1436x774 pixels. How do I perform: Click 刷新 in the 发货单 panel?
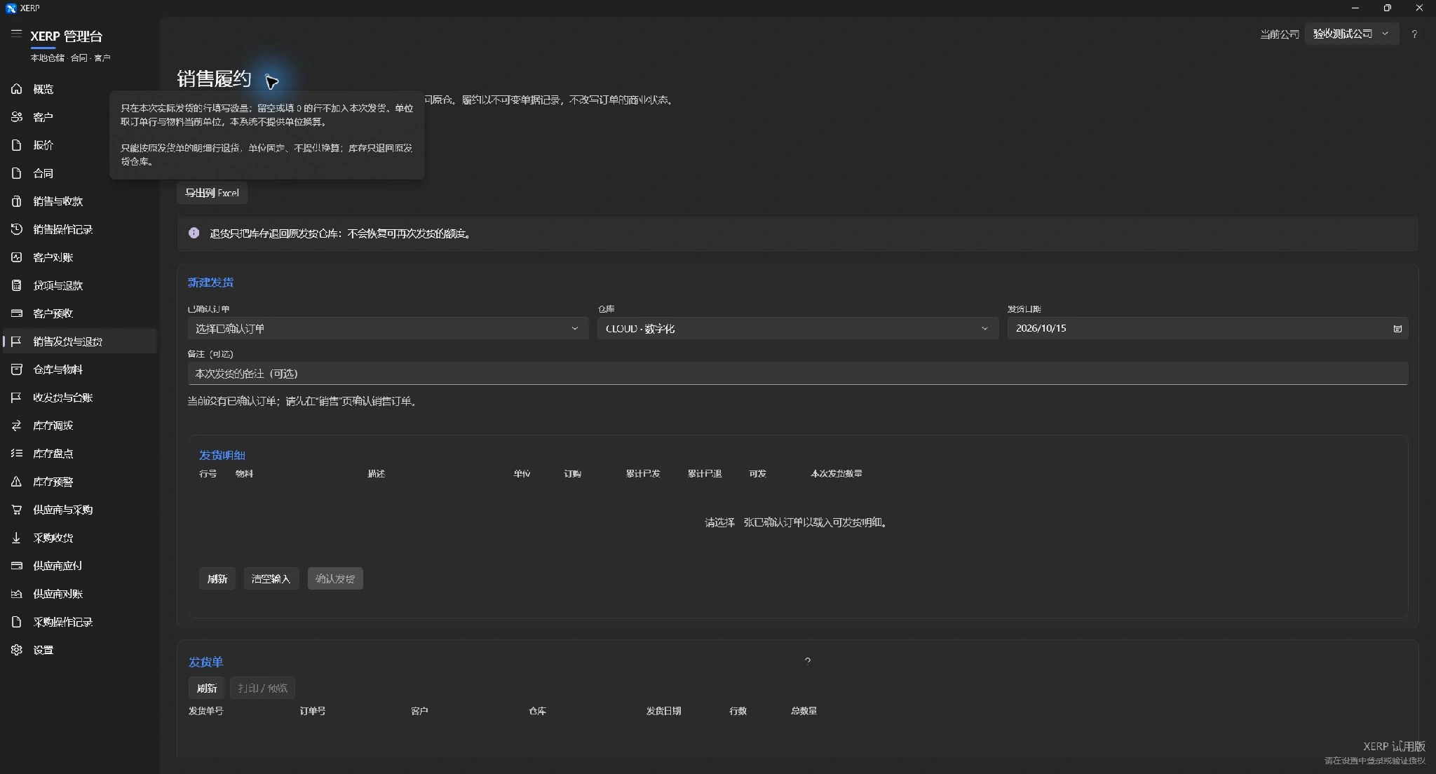pyautogui.click(x=207, y=688)
